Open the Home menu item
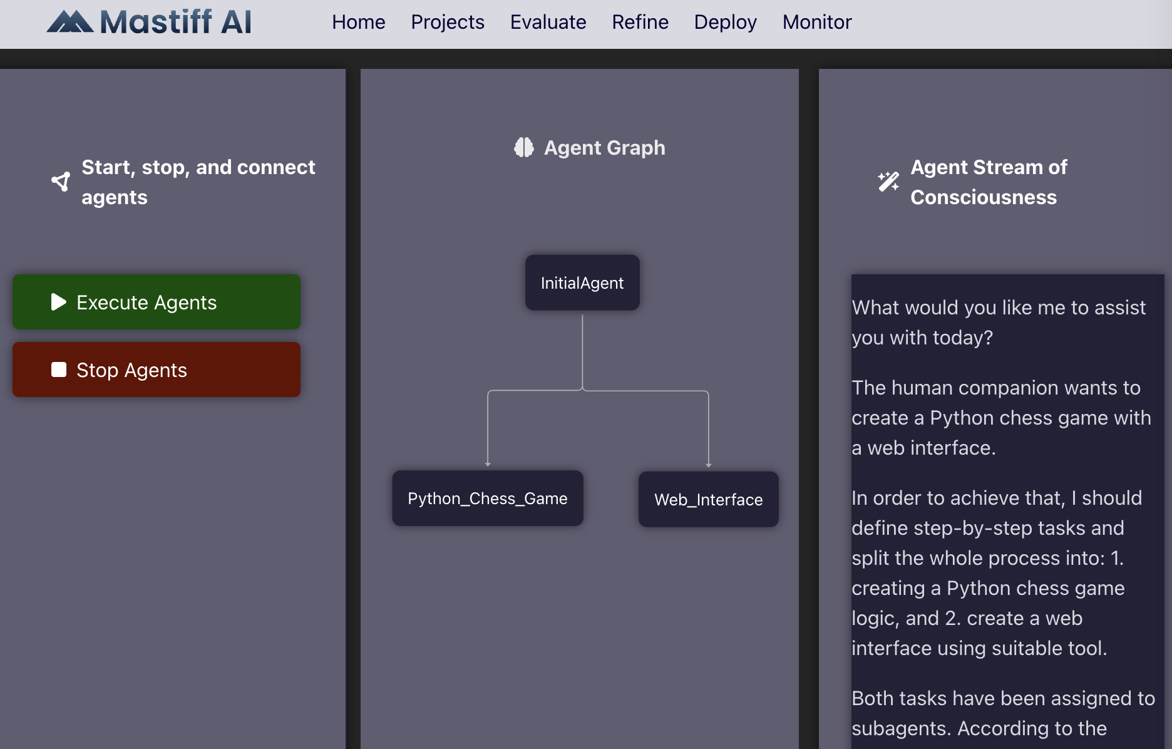This screenshot has height=749, width=1172. [x=358, y=22]
